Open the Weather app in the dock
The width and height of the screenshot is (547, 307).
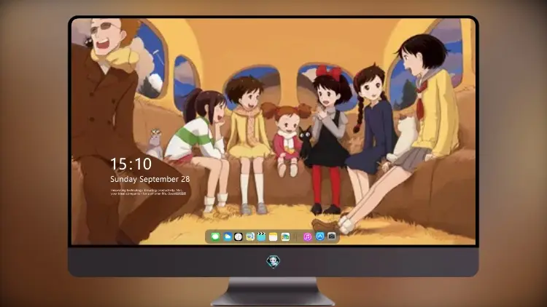coord(228,237)
